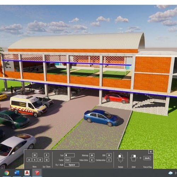Click the H key box to hide help
Screen dimensions: 177x177
pos(151,152)
